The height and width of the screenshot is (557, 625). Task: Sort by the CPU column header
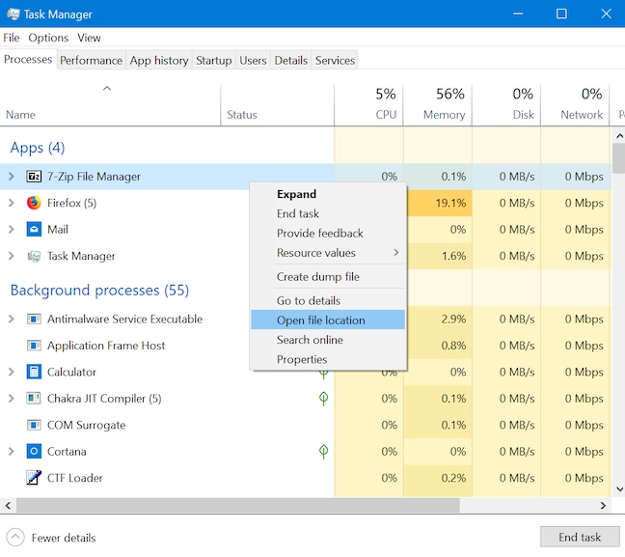click(368, 105)
